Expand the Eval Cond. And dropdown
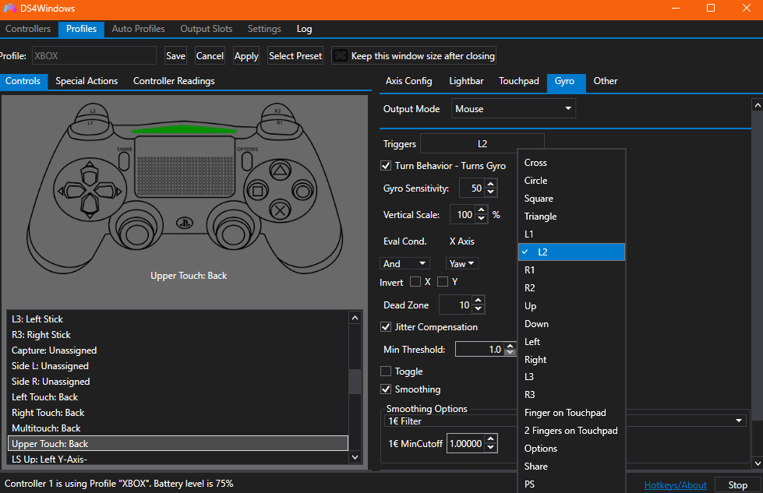 tap(404, 264)
